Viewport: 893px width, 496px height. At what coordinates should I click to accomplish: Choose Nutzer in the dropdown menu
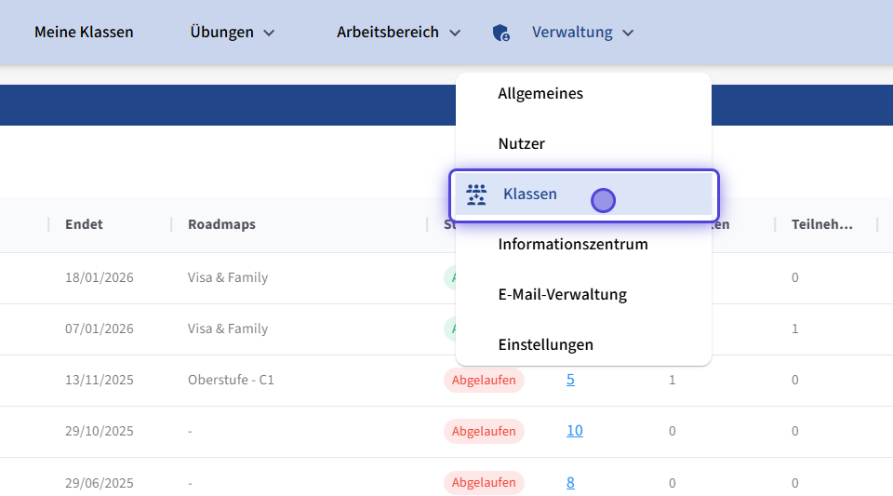pos(521,144)
